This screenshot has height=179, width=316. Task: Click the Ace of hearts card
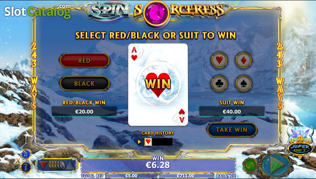point(158,85)
